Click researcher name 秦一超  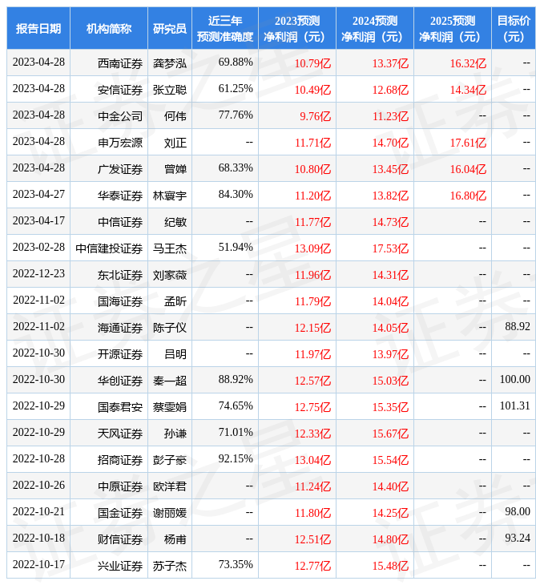170,381
